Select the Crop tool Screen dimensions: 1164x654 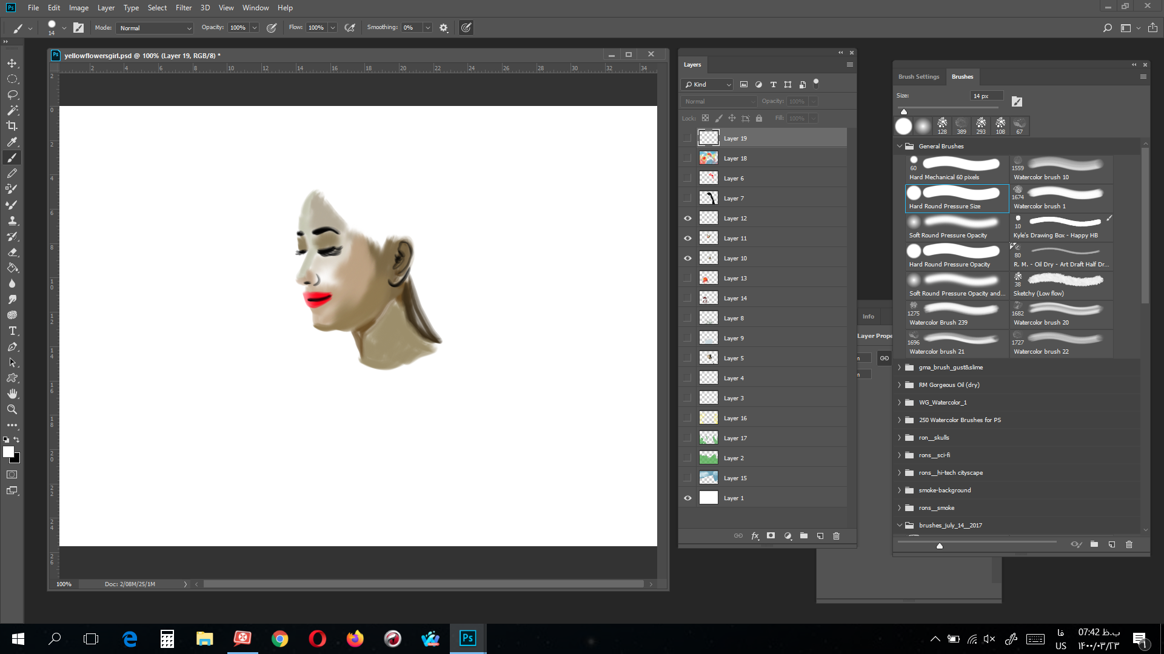tap(12, 126)
